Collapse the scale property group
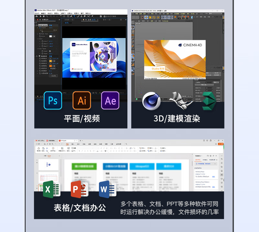The width and height of the screenshot is (259, 232). pos(38,39)
